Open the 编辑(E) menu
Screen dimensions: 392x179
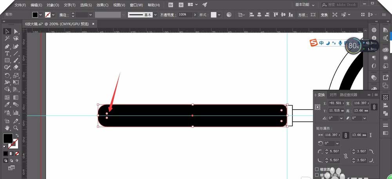coord(36,5)
